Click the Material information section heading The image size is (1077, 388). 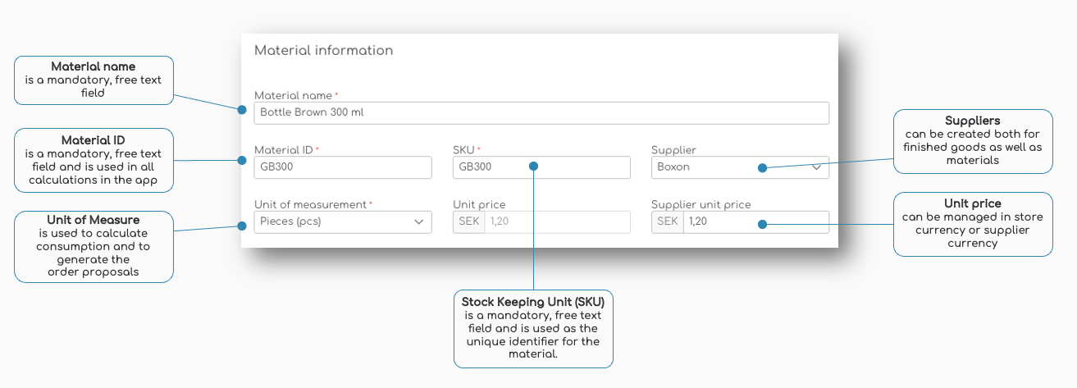(x=323, y=51)
